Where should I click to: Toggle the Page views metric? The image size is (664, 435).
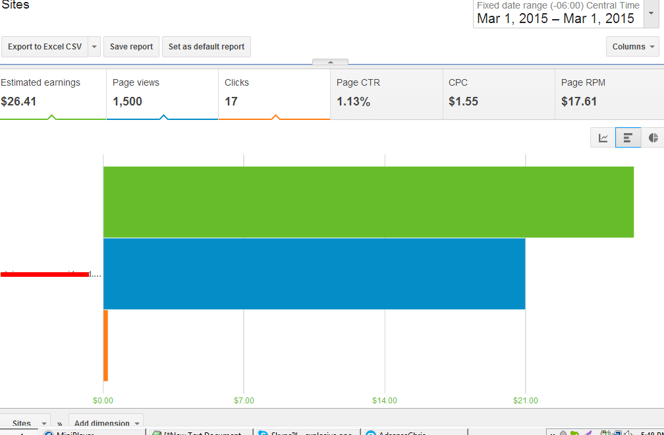162,94
